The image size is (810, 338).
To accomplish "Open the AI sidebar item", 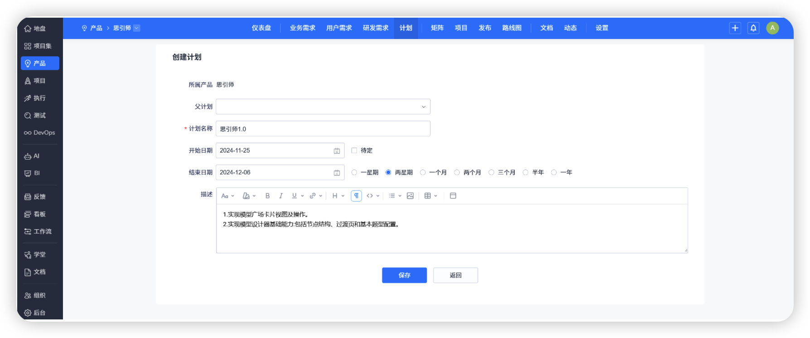I will 32,156.
